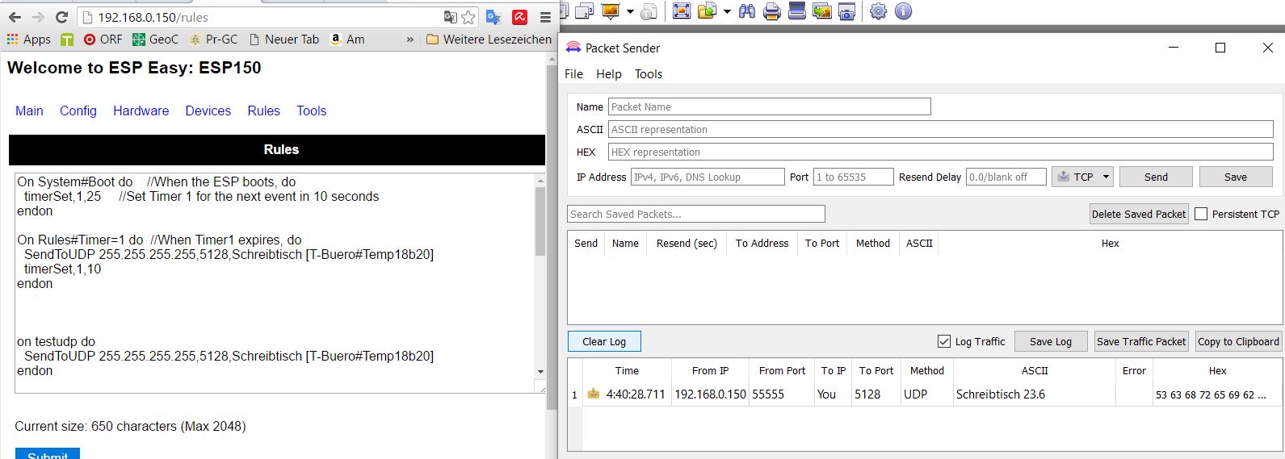This screenshot has height=459, width=1285.
Task: Open the Tools menu in Packet Sender
Action: [x=649, y=73]
